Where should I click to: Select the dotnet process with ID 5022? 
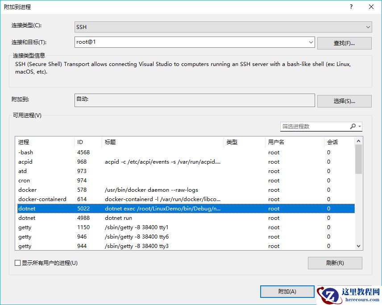[186, 209]
